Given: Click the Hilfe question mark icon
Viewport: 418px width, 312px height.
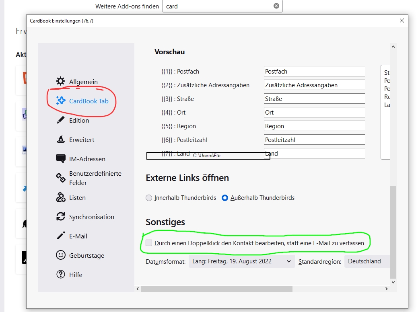Looking at the screenshot, I should tap(60, 274).
